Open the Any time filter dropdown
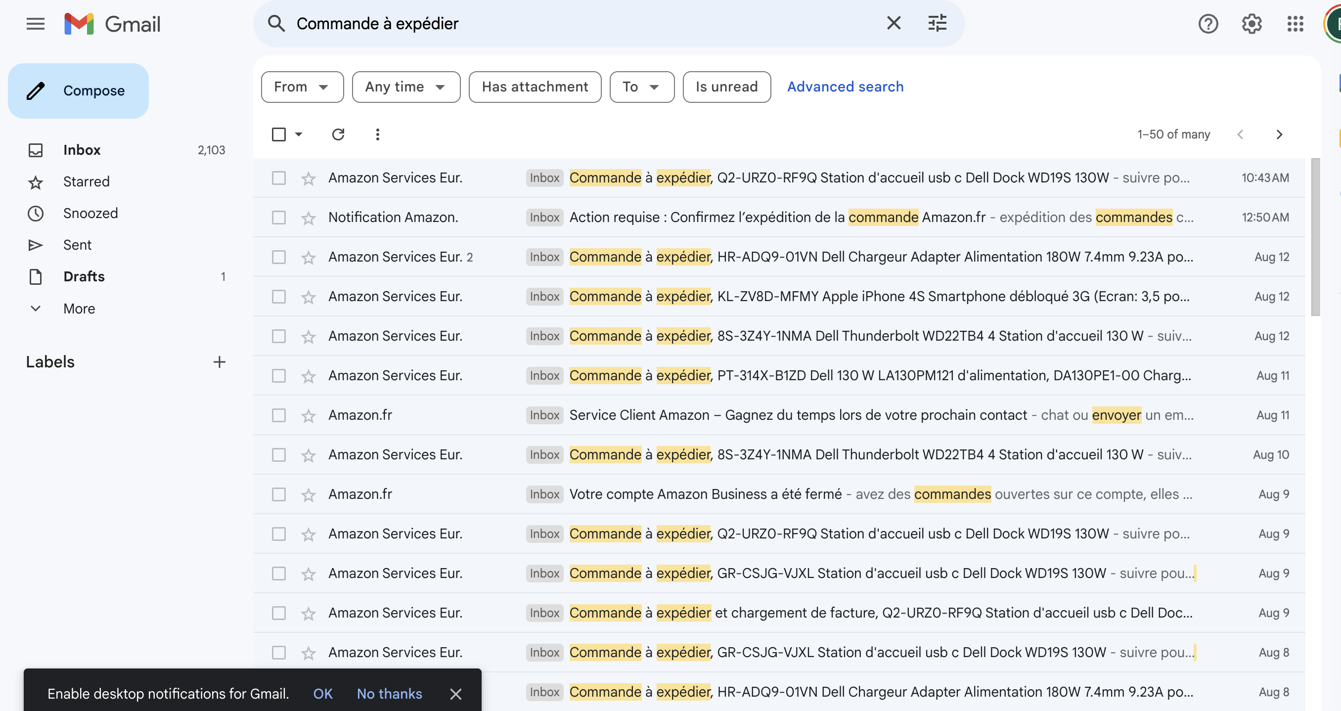 [x=406, y=87]
